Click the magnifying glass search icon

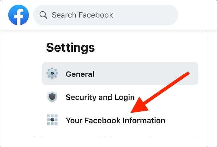[x=43, y=15]
